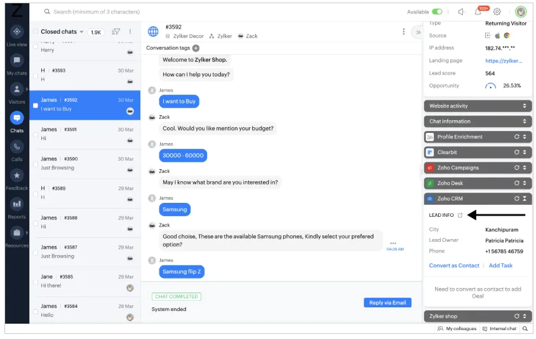536x339 pixels.
Task: Refresh Zylker shop widget
Action: pos(517,316)
